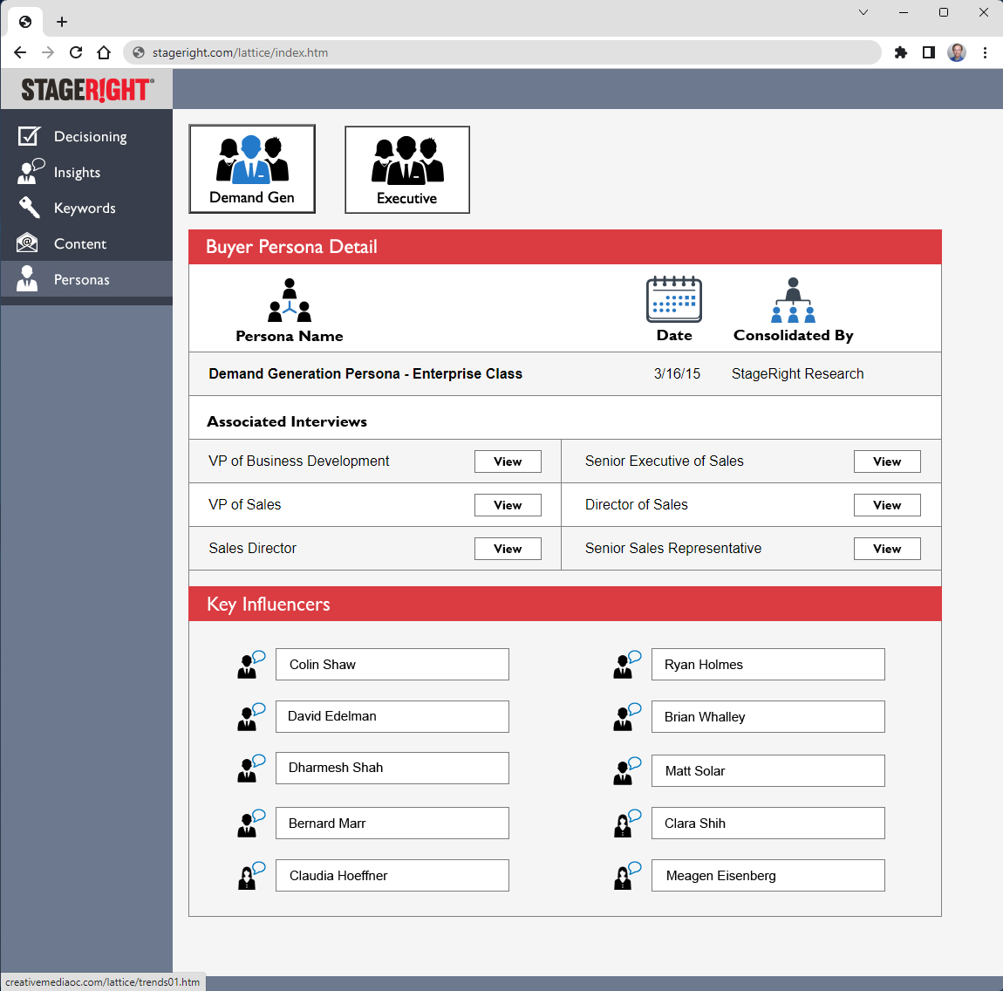Click the Personas person icon
Screen dimensions: 1003x991
pyautogui.click(x=27, y=279)
